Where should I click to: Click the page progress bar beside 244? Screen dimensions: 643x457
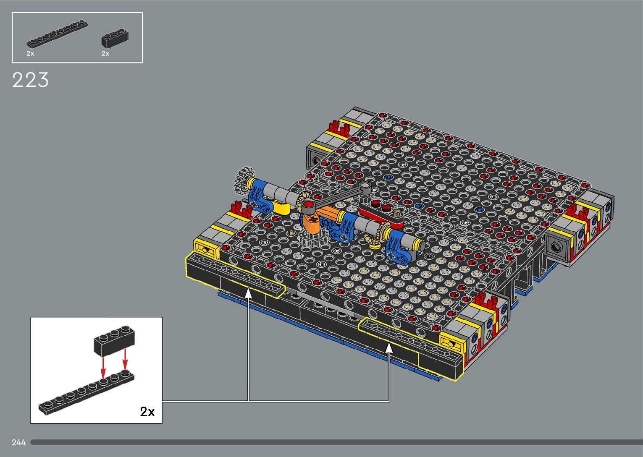[336, 442]
